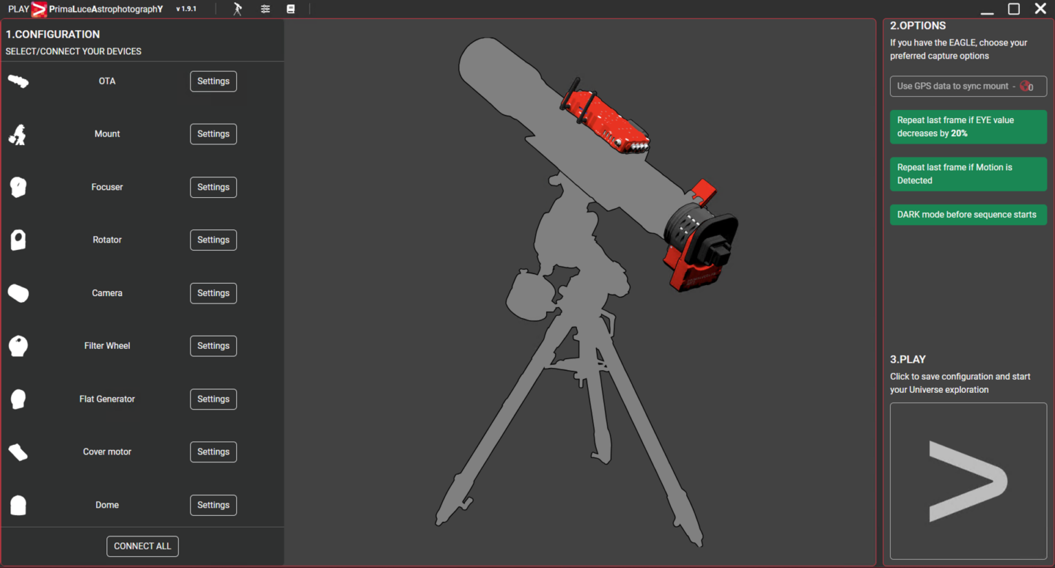This screenshot has width=1055, height=568.
Task: Click the CONNECT ALL button
Action: pos(142,545)
